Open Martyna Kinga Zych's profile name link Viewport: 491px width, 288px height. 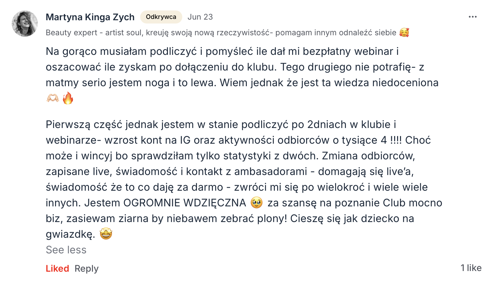90,17
